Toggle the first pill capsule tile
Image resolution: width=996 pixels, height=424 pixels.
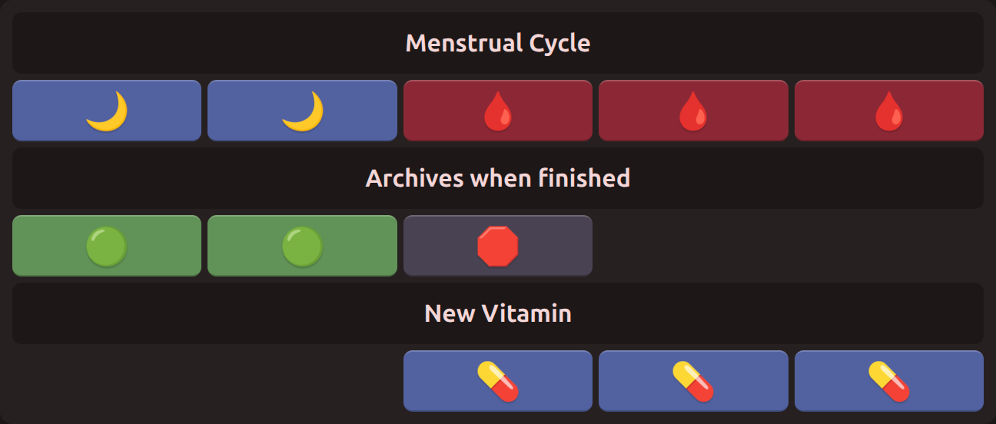[x=498, y=381]
